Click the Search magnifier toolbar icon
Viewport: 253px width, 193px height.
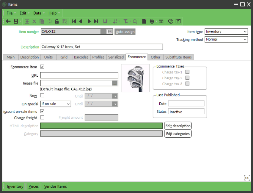(134, 21)
